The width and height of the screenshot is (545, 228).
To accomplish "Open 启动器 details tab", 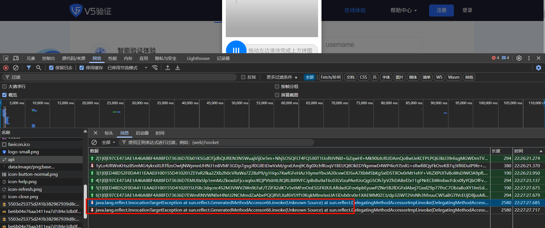I will tap(142, 133).
